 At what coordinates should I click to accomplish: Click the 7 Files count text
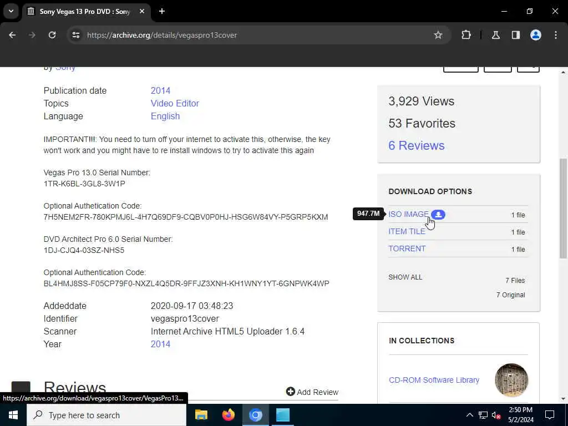click(515, 280)
